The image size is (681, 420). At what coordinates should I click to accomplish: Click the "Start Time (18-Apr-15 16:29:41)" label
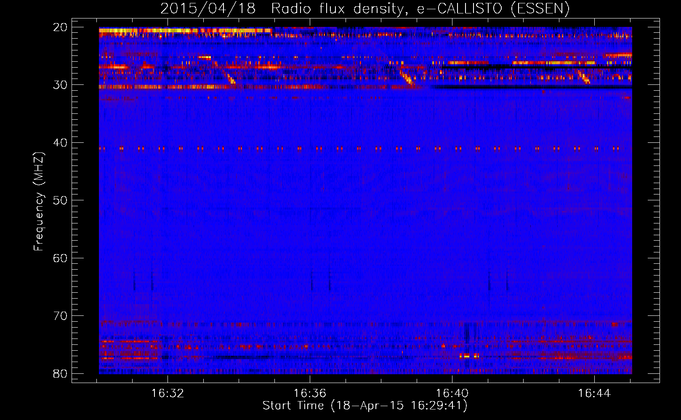[365, 406]
